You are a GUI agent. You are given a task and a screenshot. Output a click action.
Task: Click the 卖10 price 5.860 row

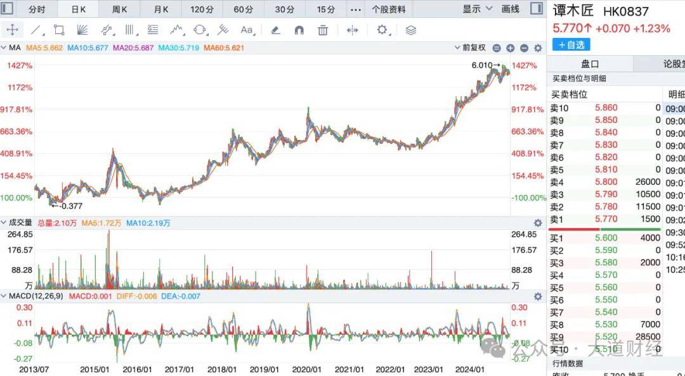point(605,108)
